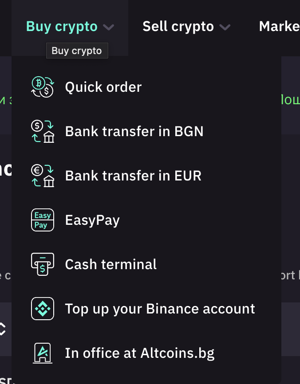
Task: Click the Sell crypto navigation label
Action: point(178,27)
